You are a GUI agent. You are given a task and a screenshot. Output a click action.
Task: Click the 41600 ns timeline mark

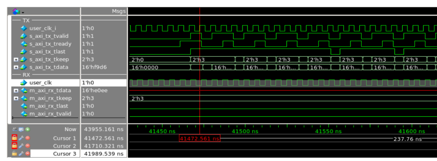point(412,131)
